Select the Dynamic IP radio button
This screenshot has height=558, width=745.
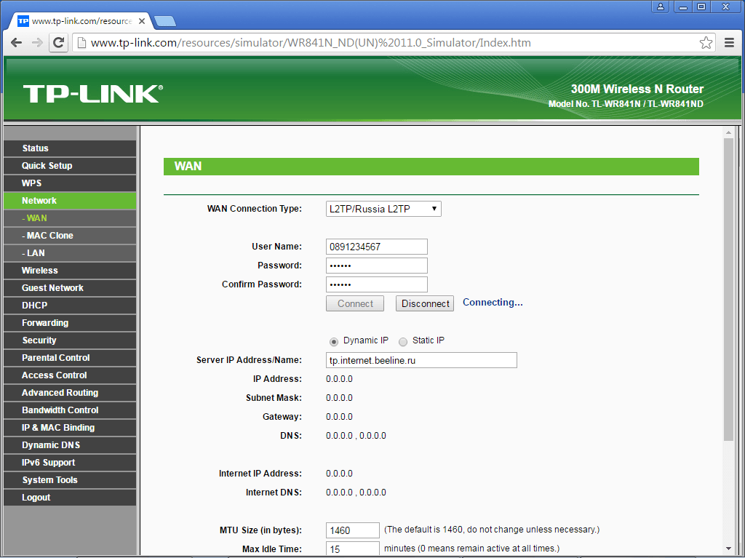[x=334, y=341]
